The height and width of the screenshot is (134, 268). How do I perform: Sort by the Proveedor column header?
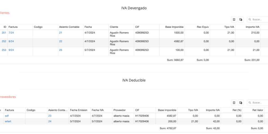[x=123, y=110]
